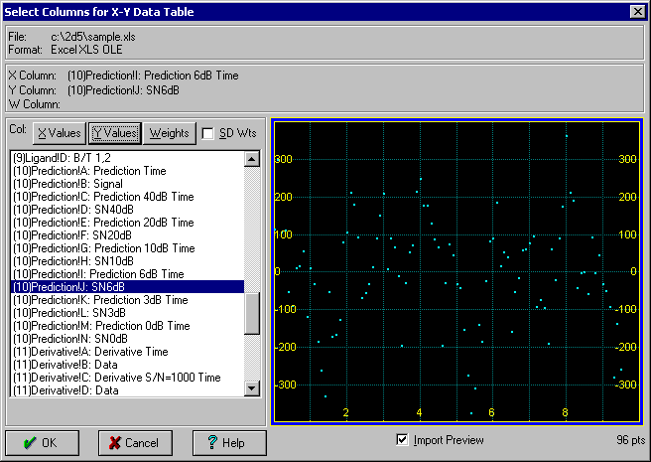
Task: Uncheck the Import Preview checkbox
Action: point(402,439)
